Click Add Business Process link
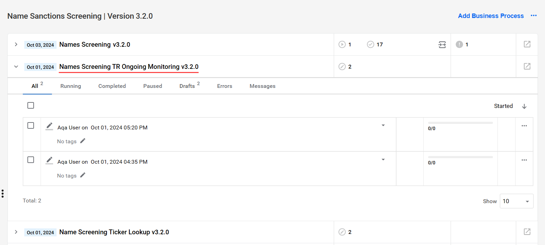Viewport: 545px width, 245px height. coord(491,16)
